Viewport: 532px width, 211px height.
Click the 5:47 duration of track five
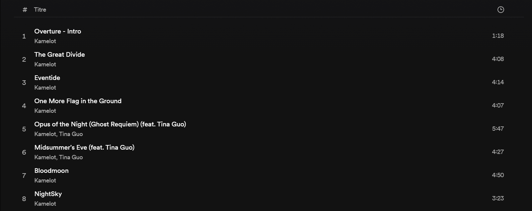point(497,129)
